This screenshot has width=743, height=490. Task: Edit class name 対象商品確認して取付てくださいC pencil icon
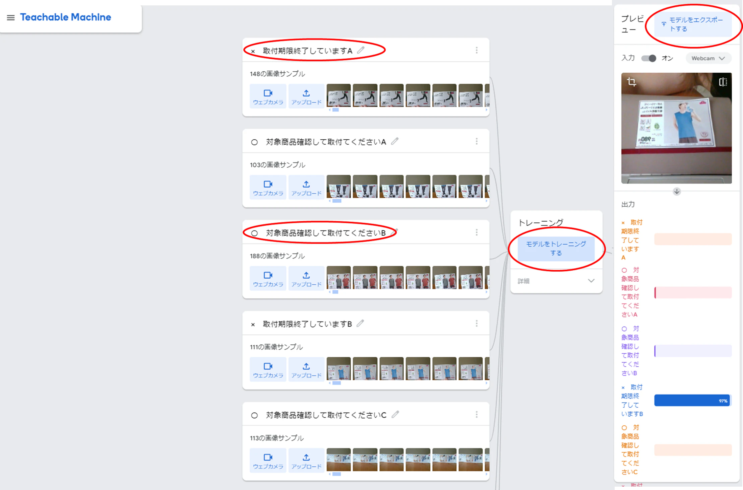coord(395,414)
